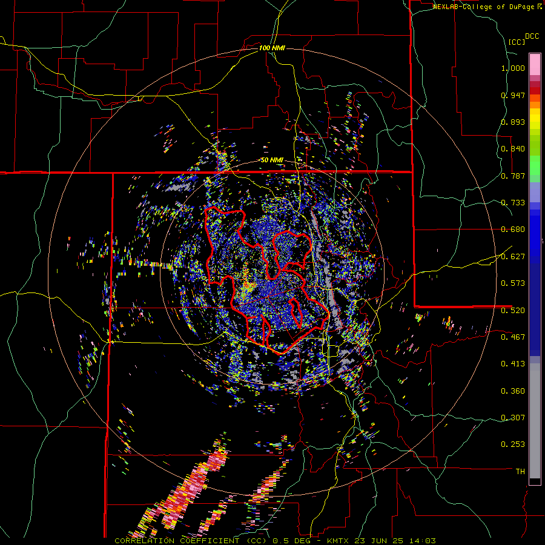
Task: Select the 1.000 legend value
Action: [x=513, y=68]
